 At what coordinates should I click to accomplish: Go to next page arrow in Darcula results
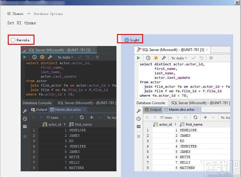coord(64,117)
